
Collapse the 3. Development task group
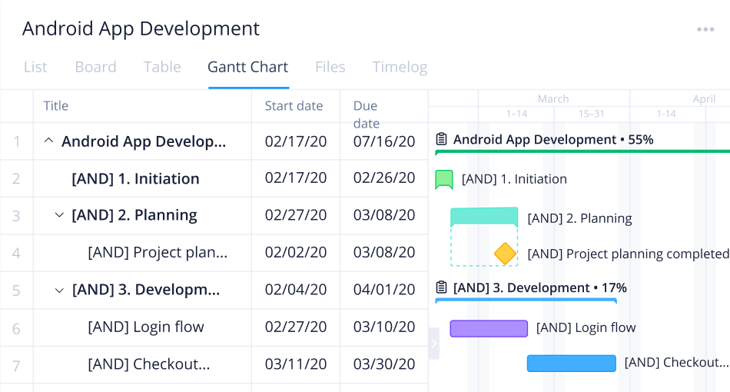(59, 290)
